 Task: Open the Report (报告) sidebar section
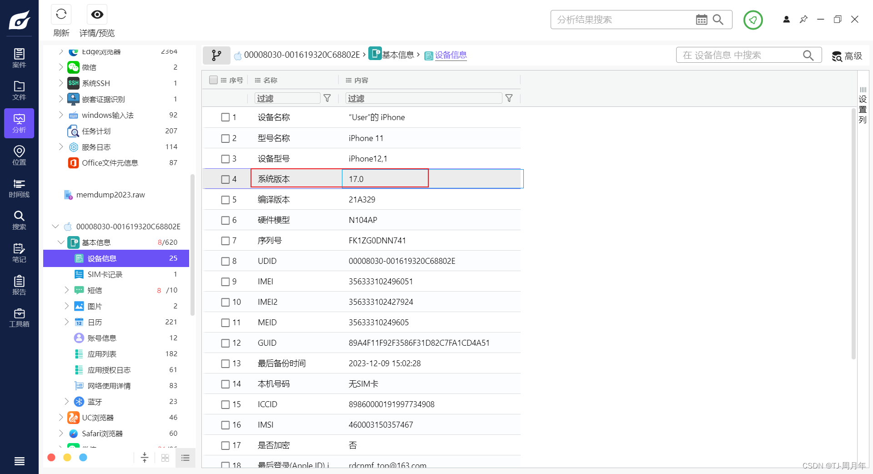tap(19, 286)
